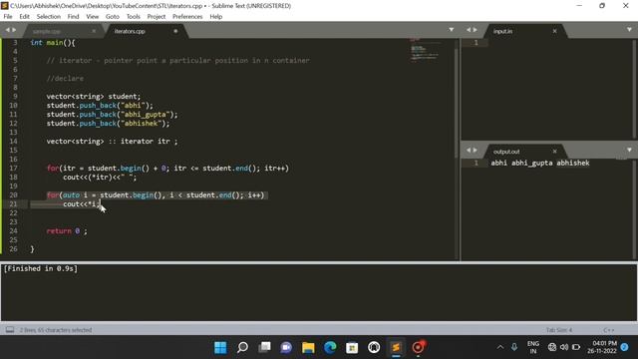
Task: Go to previous tab in output.out pane
Action: point(469,151)
